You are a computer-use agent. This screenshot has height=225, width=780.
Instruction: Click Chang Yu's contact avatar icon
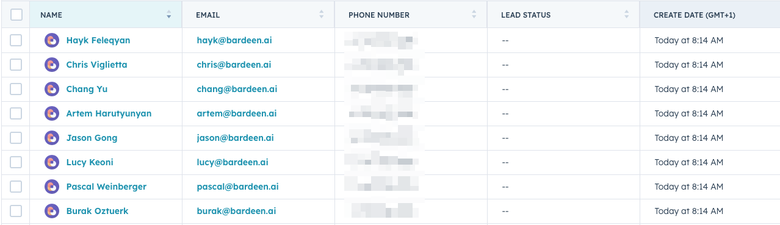tap(52, 89)
